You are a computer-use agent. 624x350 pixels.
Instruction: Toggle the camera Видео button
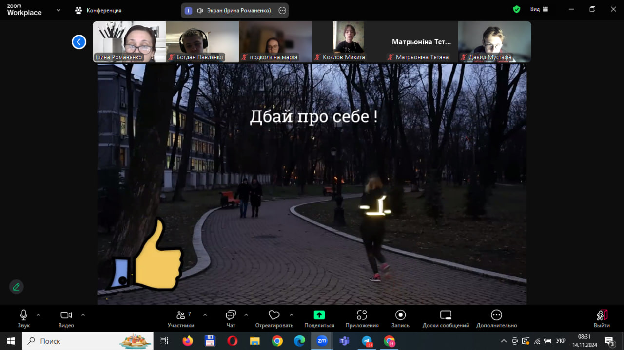click(x=66, y=315)
